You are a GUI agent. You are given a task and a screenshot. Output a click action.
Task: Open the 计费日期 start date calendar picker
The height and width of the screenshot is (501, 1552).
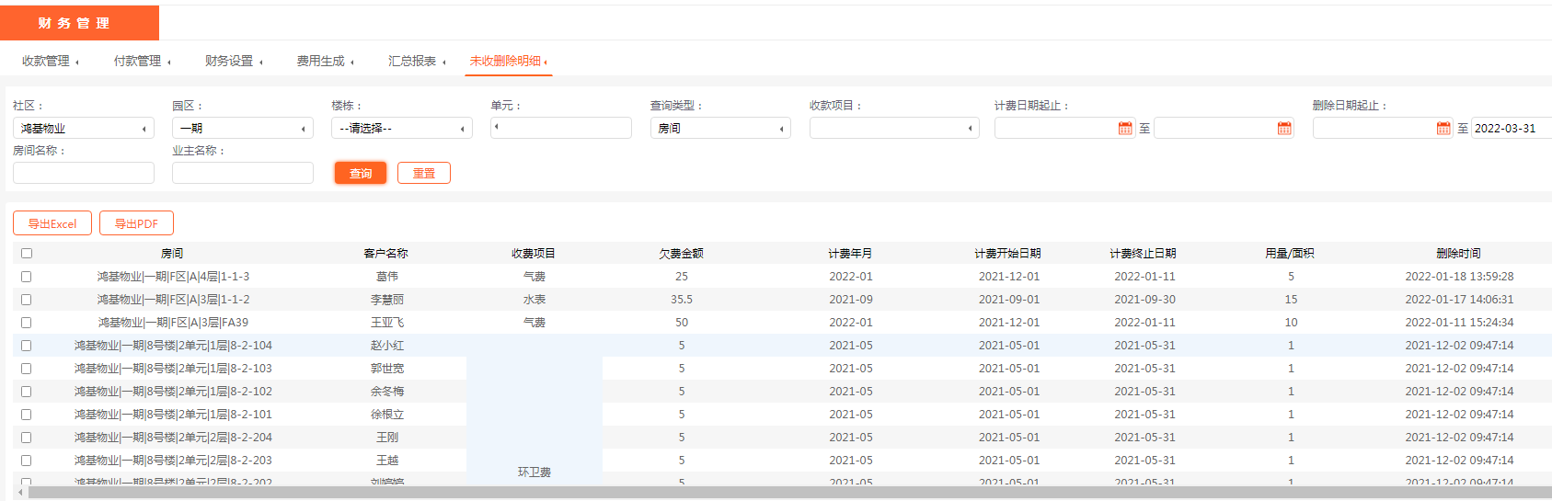click(x=1124, y=129)
